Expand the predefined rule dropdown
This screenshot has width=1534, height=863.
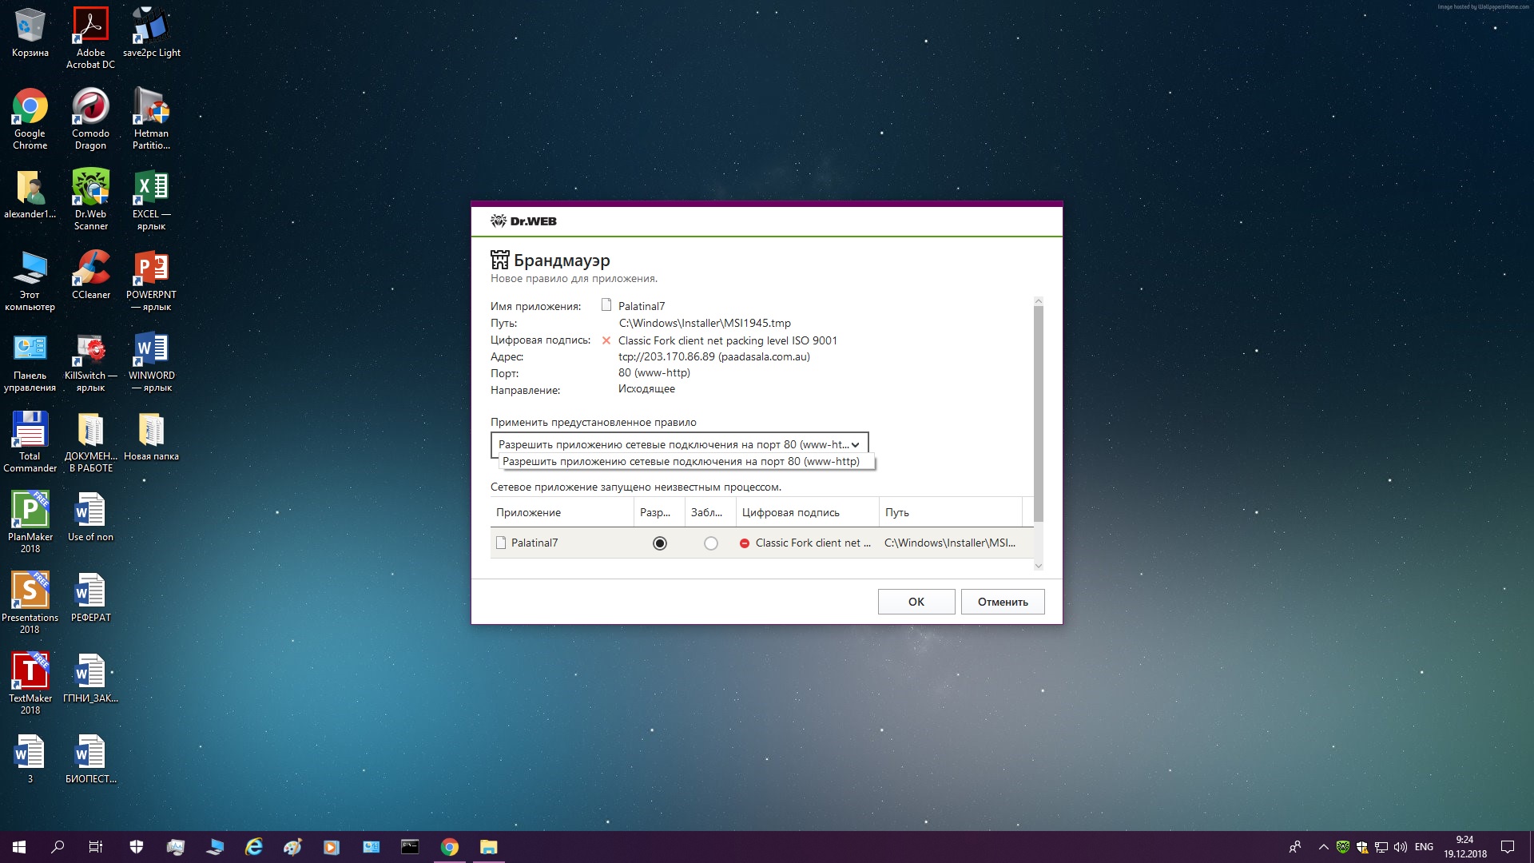[x=855, y=445]
